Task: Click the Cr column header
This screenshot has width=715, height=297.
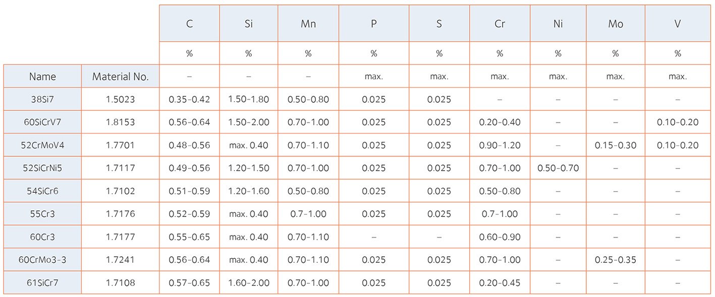Action: [x=500, y=24]
